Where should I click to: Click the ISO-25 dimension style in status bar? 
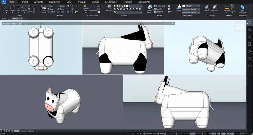(x=155, y=134)
